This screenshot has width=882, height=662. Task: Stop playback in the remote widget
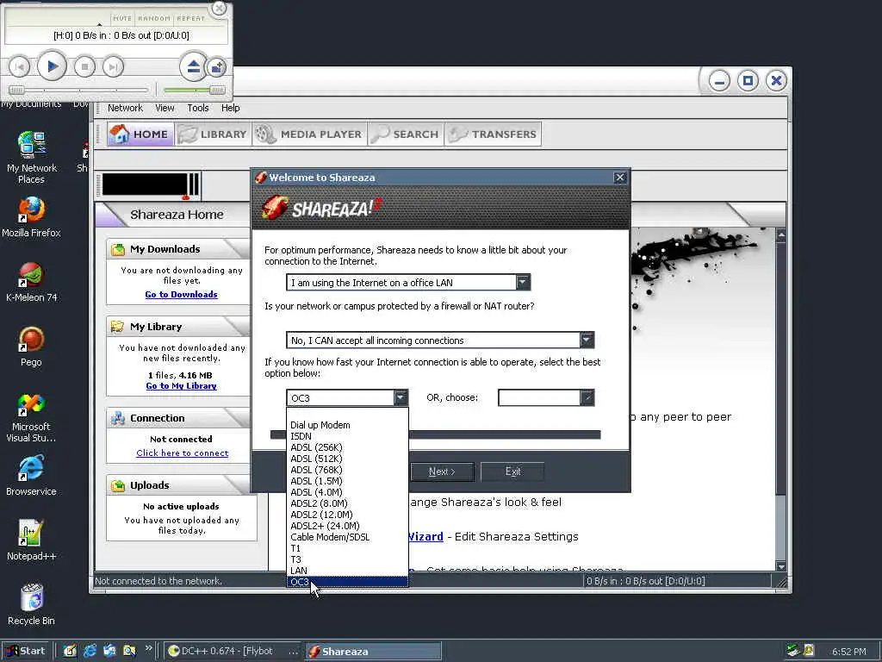point(85,67)
